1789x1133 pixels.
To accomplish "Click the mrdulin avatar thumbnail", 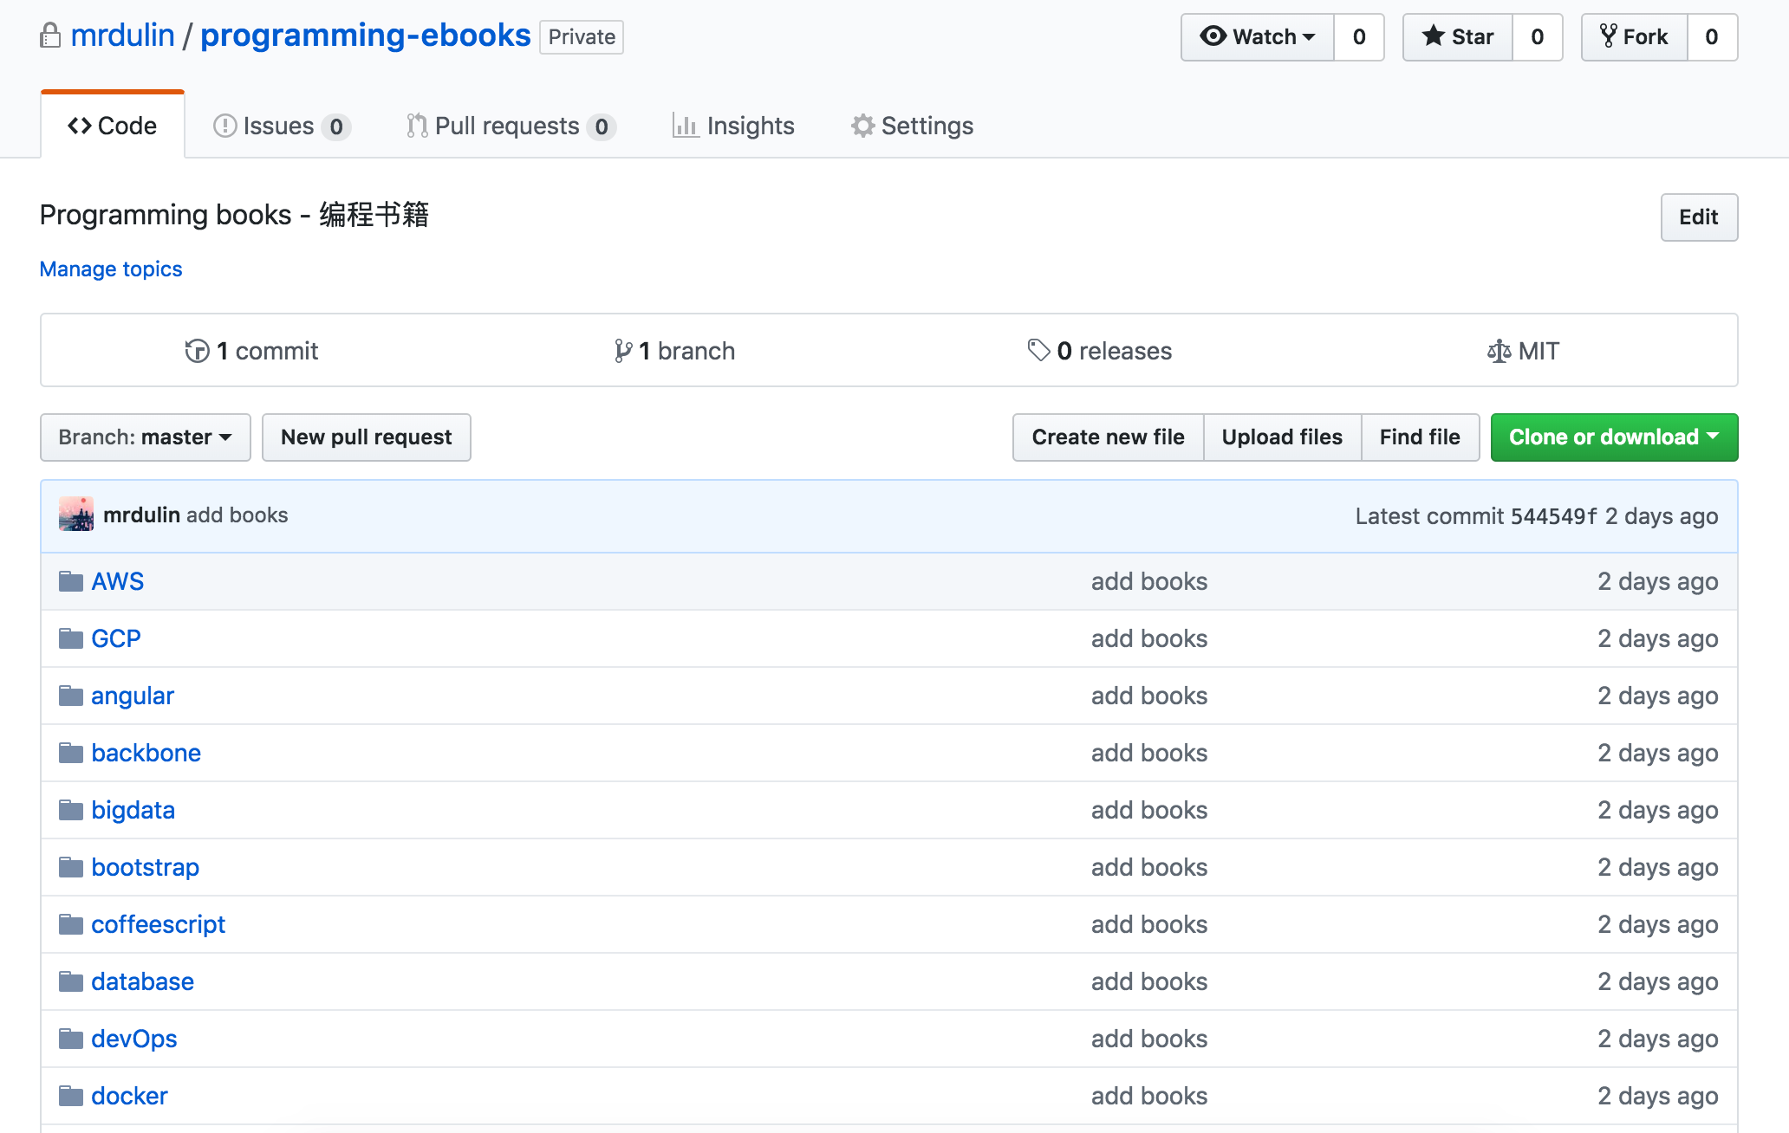I will pyautogui.click(x=76, y=515).
